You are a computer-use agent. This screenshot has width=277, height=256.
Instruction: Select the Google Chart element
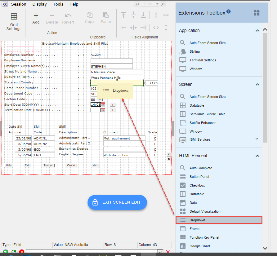pos(200,246)
